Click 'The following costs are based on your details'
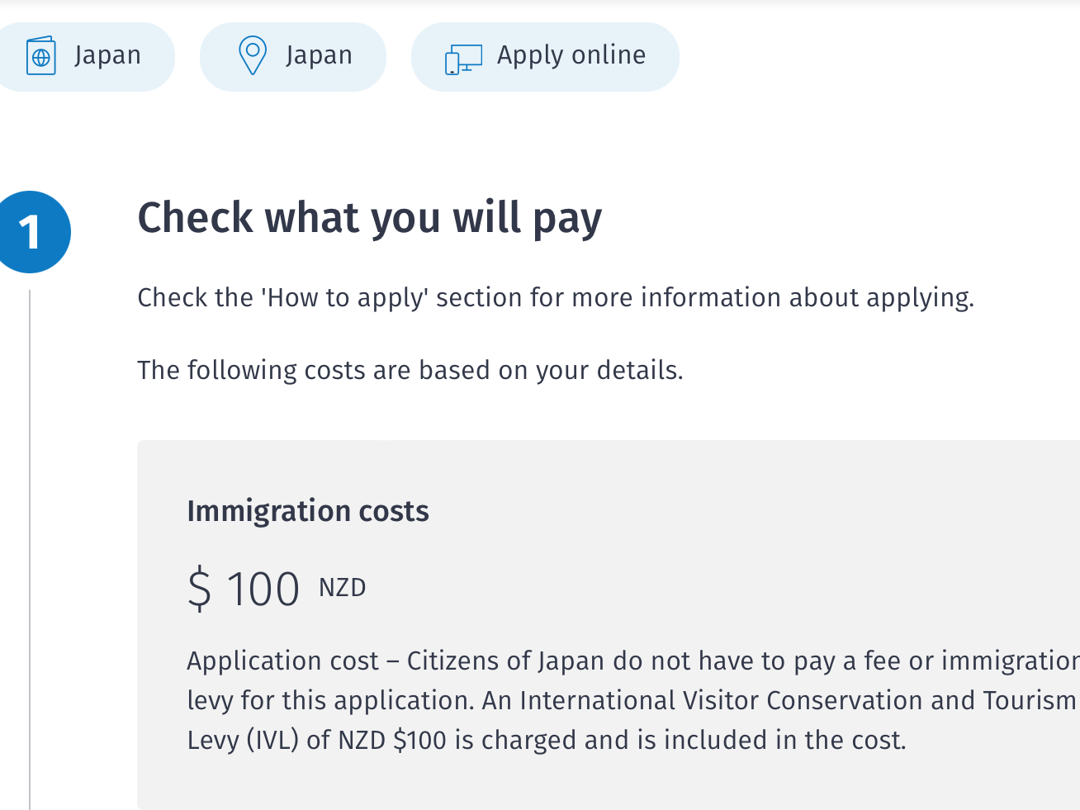This screenshot has width=1080, height=810. [410, 370]
